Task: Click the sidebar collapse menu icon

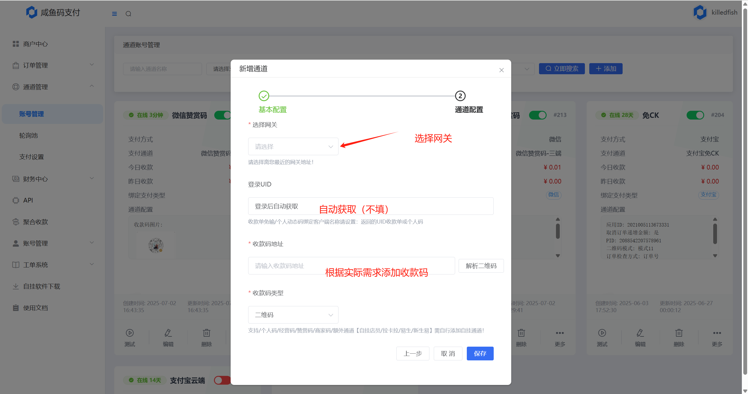Action: (x=114, y=14)
